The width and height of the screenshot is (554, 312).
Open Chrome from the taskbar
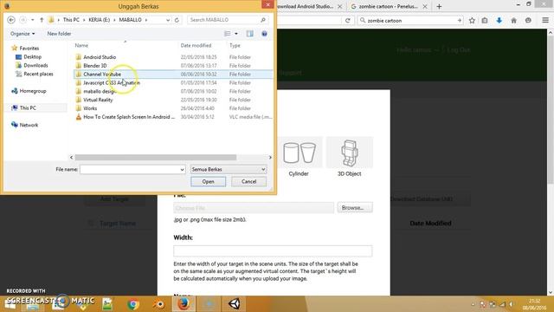pyautogui.click(x=132, y=304)
